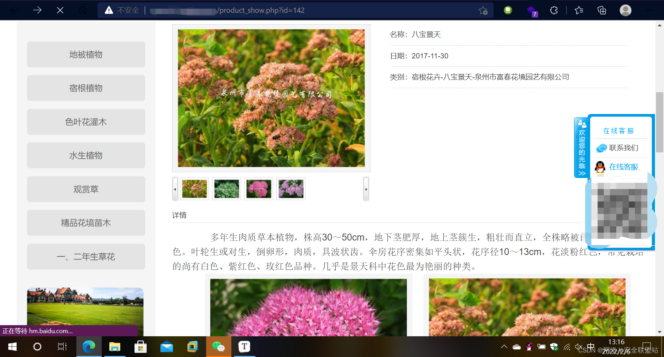Show hidden system tray icons
This screenshot has height=357, width=664.
click(x=504, y=347)
